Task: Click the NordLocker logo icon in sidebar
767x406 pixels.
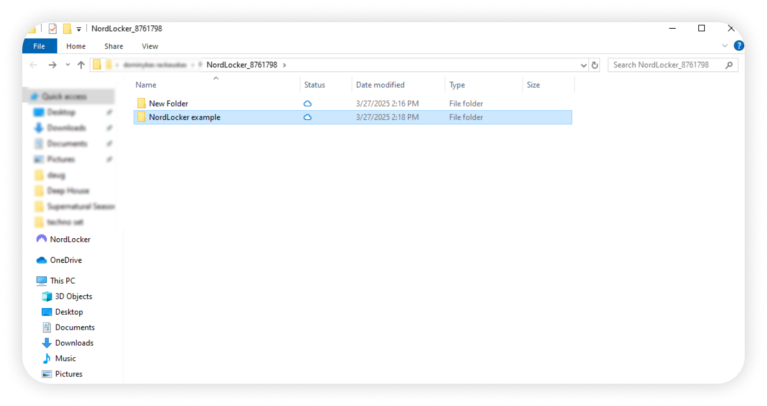Action: tap(42, 239)
